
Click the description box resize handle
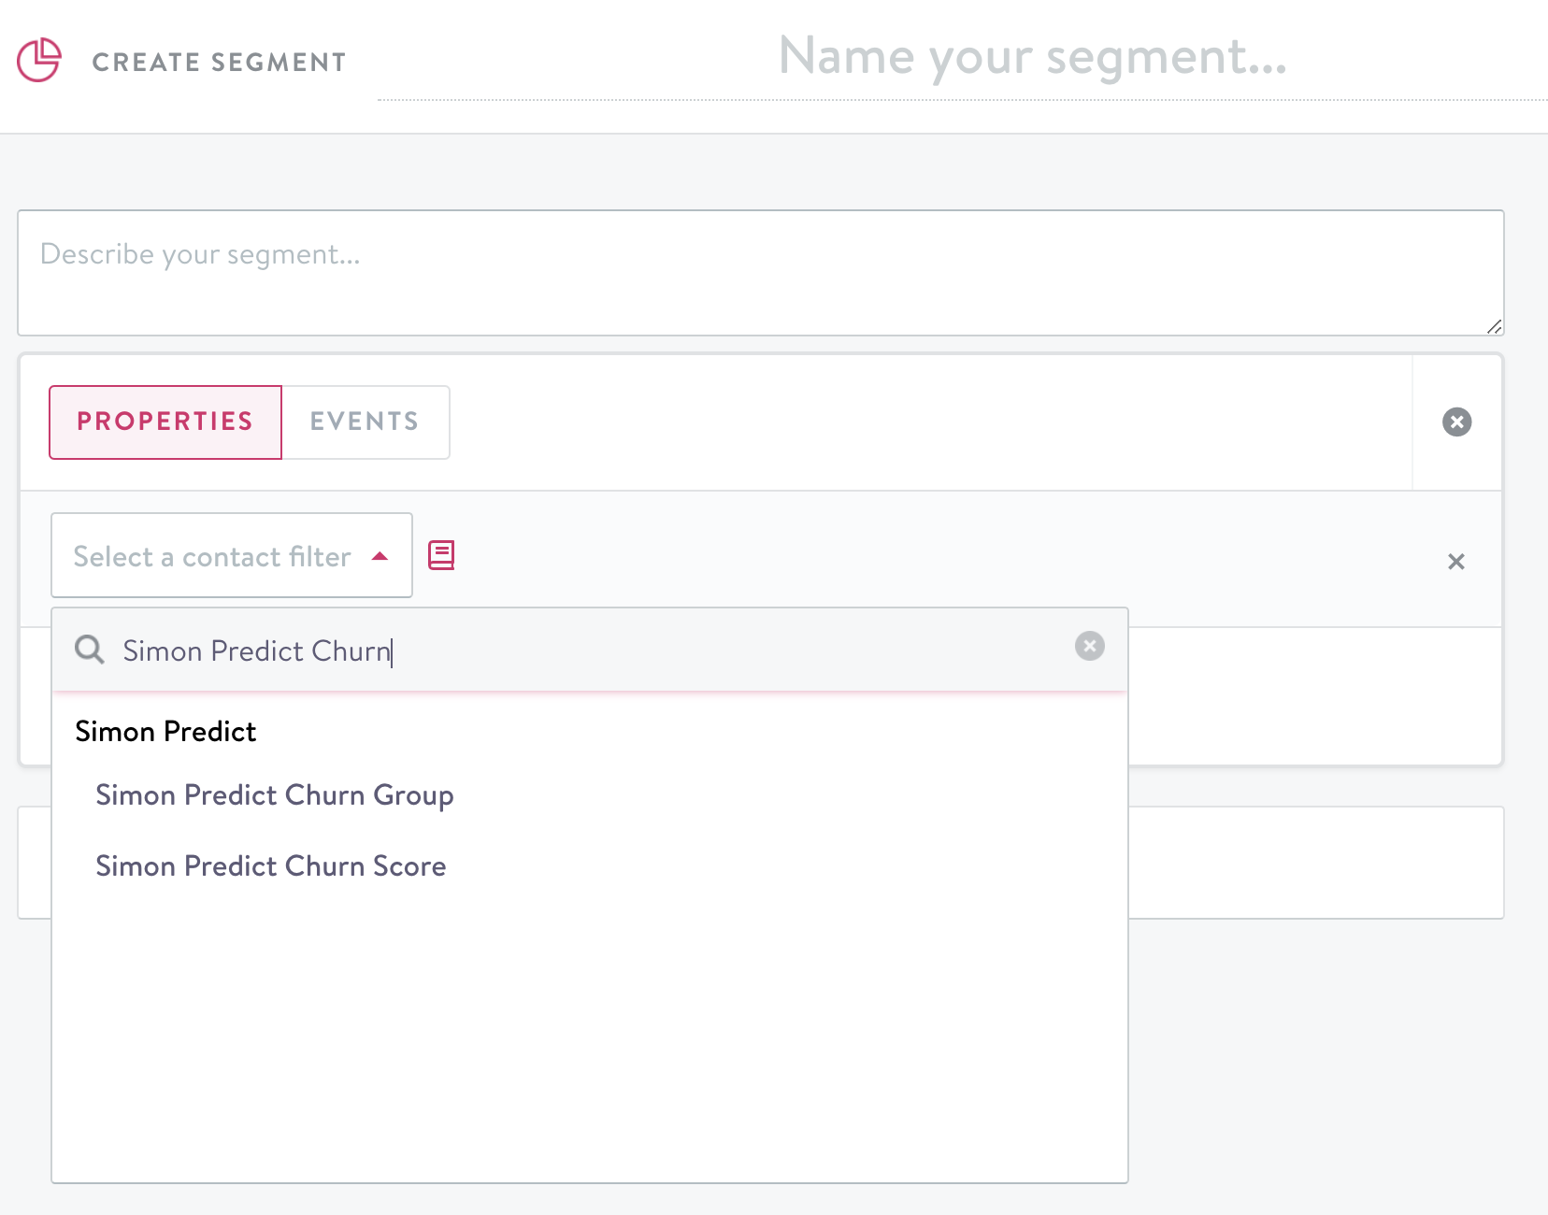(1494, 326)
